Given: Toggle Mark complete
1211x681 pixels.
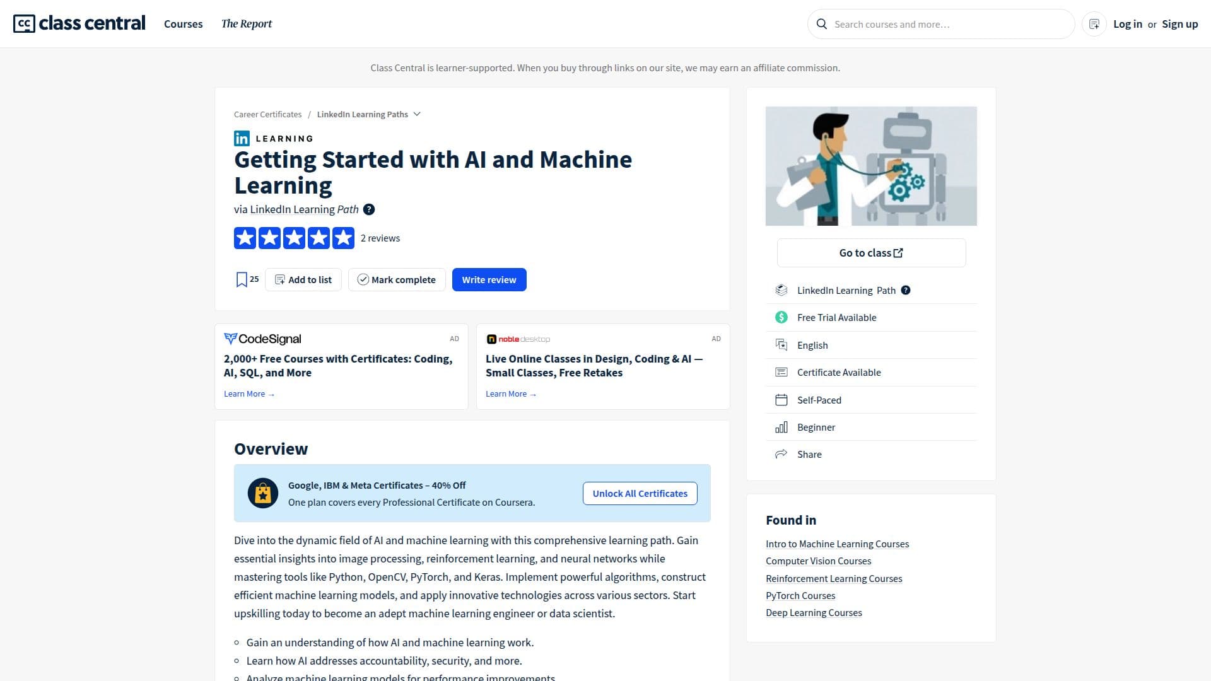Looking at the screenshot, I should coord(397,279).
